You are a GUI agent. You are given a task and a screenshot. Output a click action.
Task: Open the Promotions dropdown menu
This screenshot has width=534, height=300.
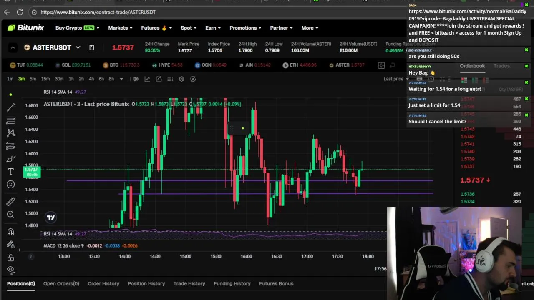click(x=245, y=28)
